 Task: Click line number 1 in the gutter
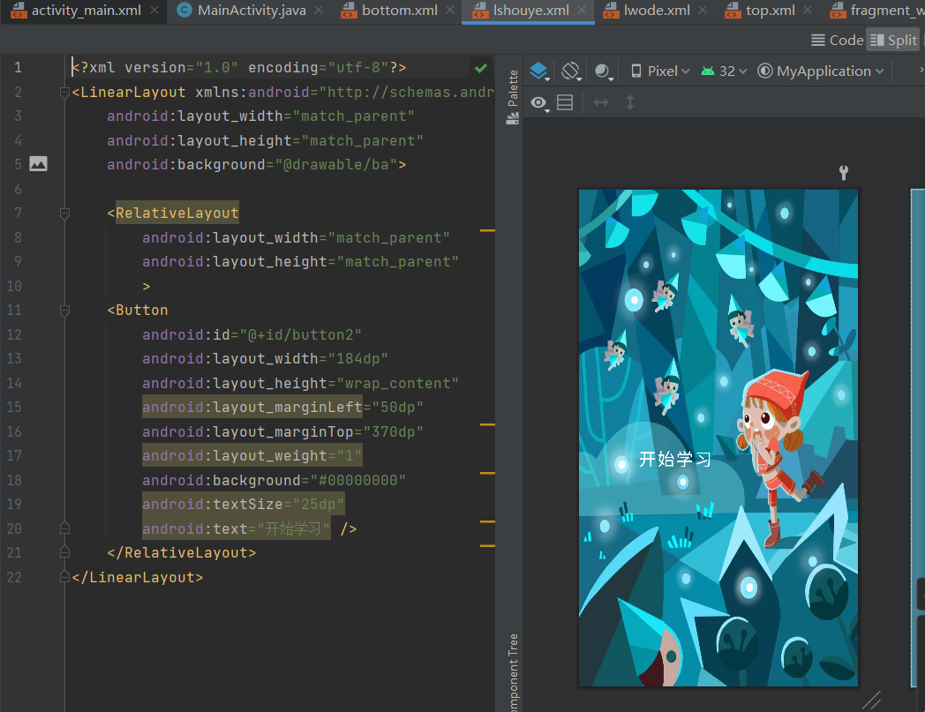(x=19, y=67)
